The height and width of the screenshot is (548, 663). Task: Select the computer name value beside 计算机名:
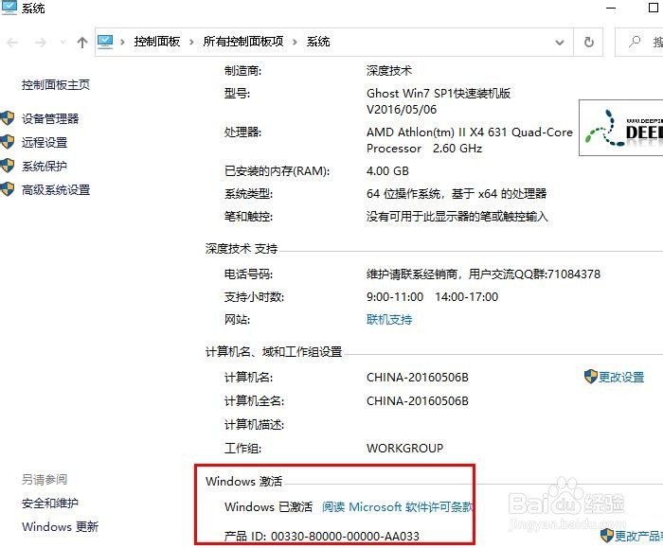point(418,378)
